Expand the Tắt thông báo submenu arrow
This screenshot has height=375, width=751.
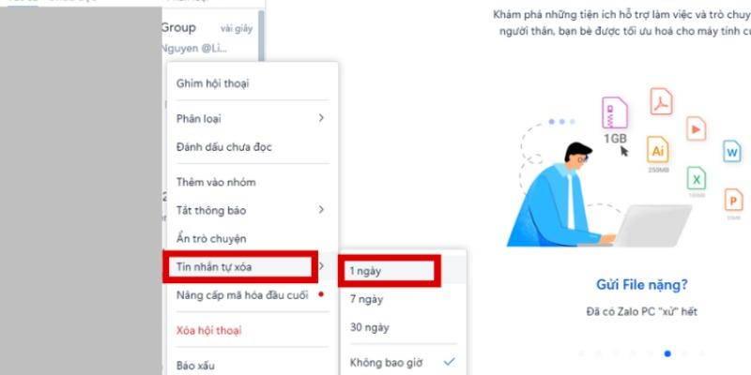[x=321, y=209]
